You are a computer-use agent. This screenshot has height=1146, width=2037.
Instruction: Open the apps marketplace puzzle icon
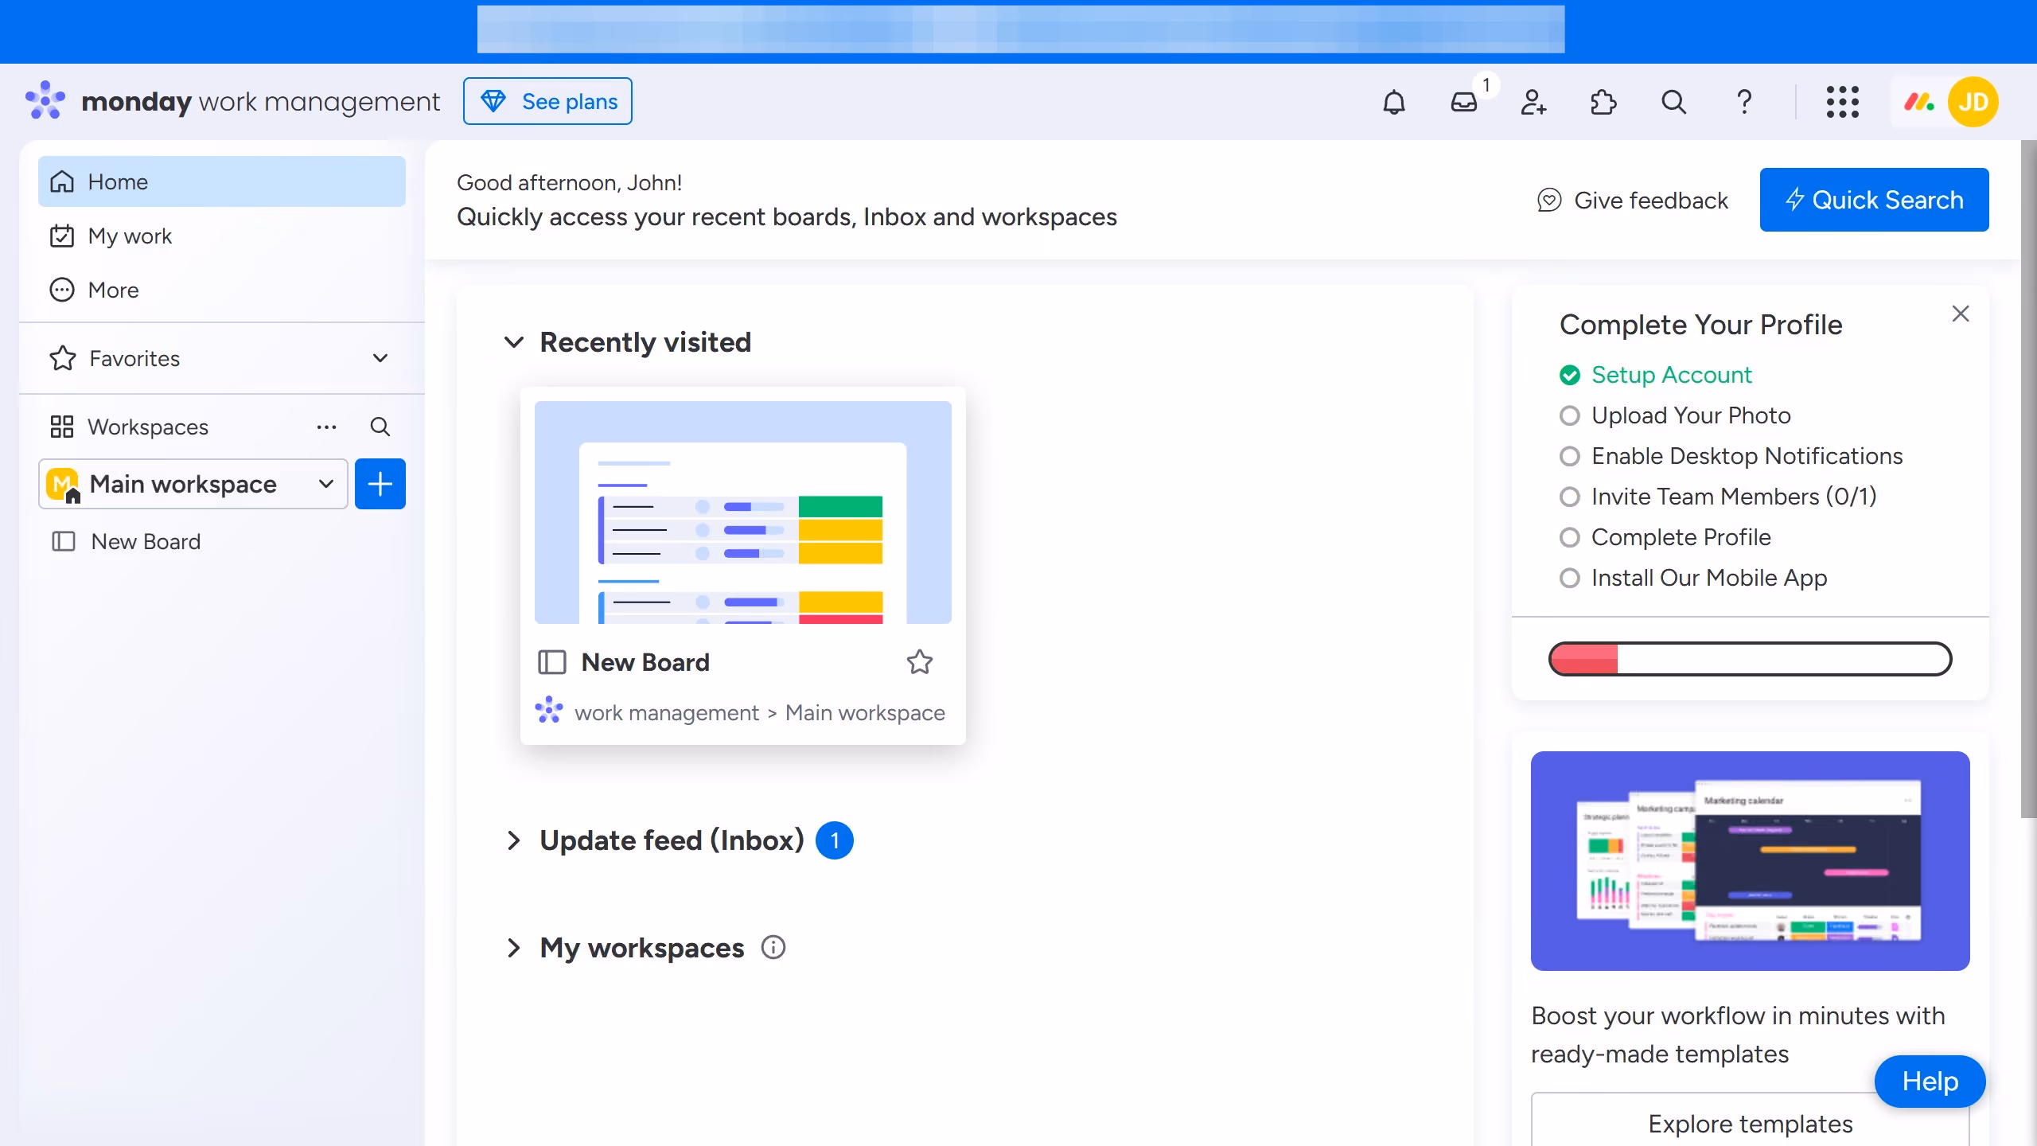tap(1603, 102)
